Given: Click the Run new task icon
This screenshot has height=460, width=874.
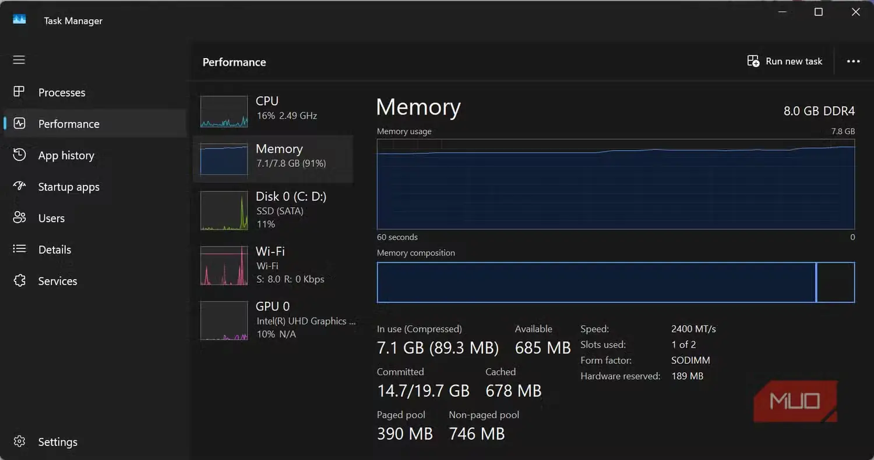Looking at the screenshot, I should click(x=753, y=61).
